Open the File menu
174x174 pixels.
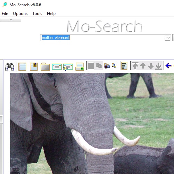pos(5,14)
